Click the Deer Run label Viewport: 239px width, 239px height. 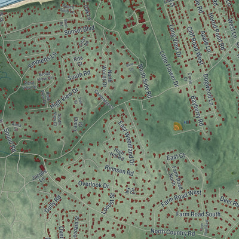click(229, 201)
